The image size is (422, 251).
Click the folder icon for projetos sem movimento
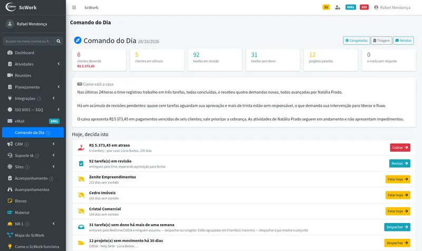pos(81,243)
